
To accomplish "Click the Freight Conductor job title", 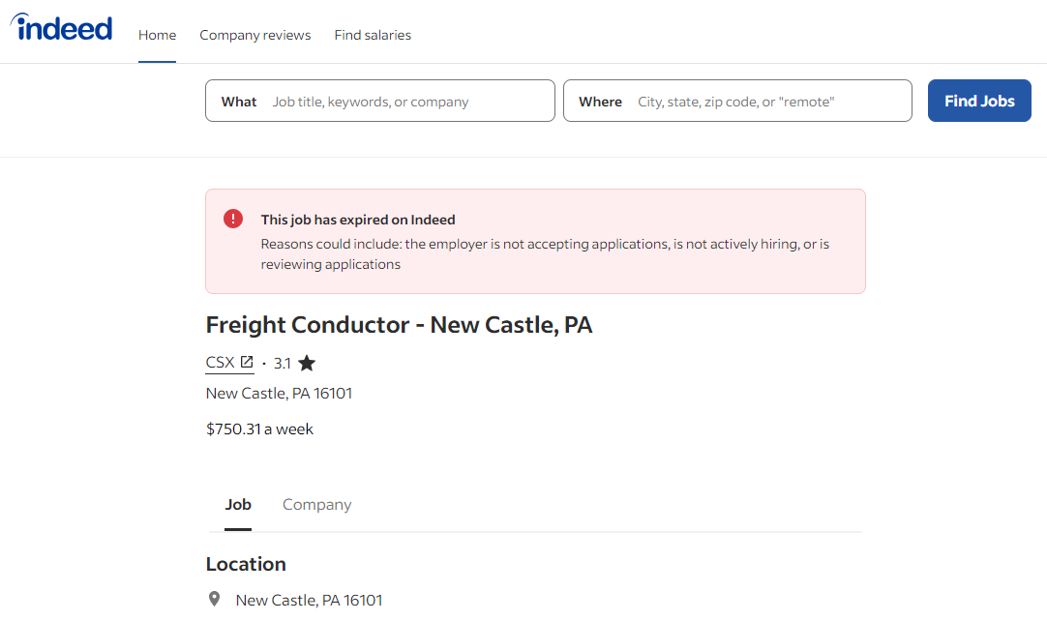I will [x=399, y=325].
